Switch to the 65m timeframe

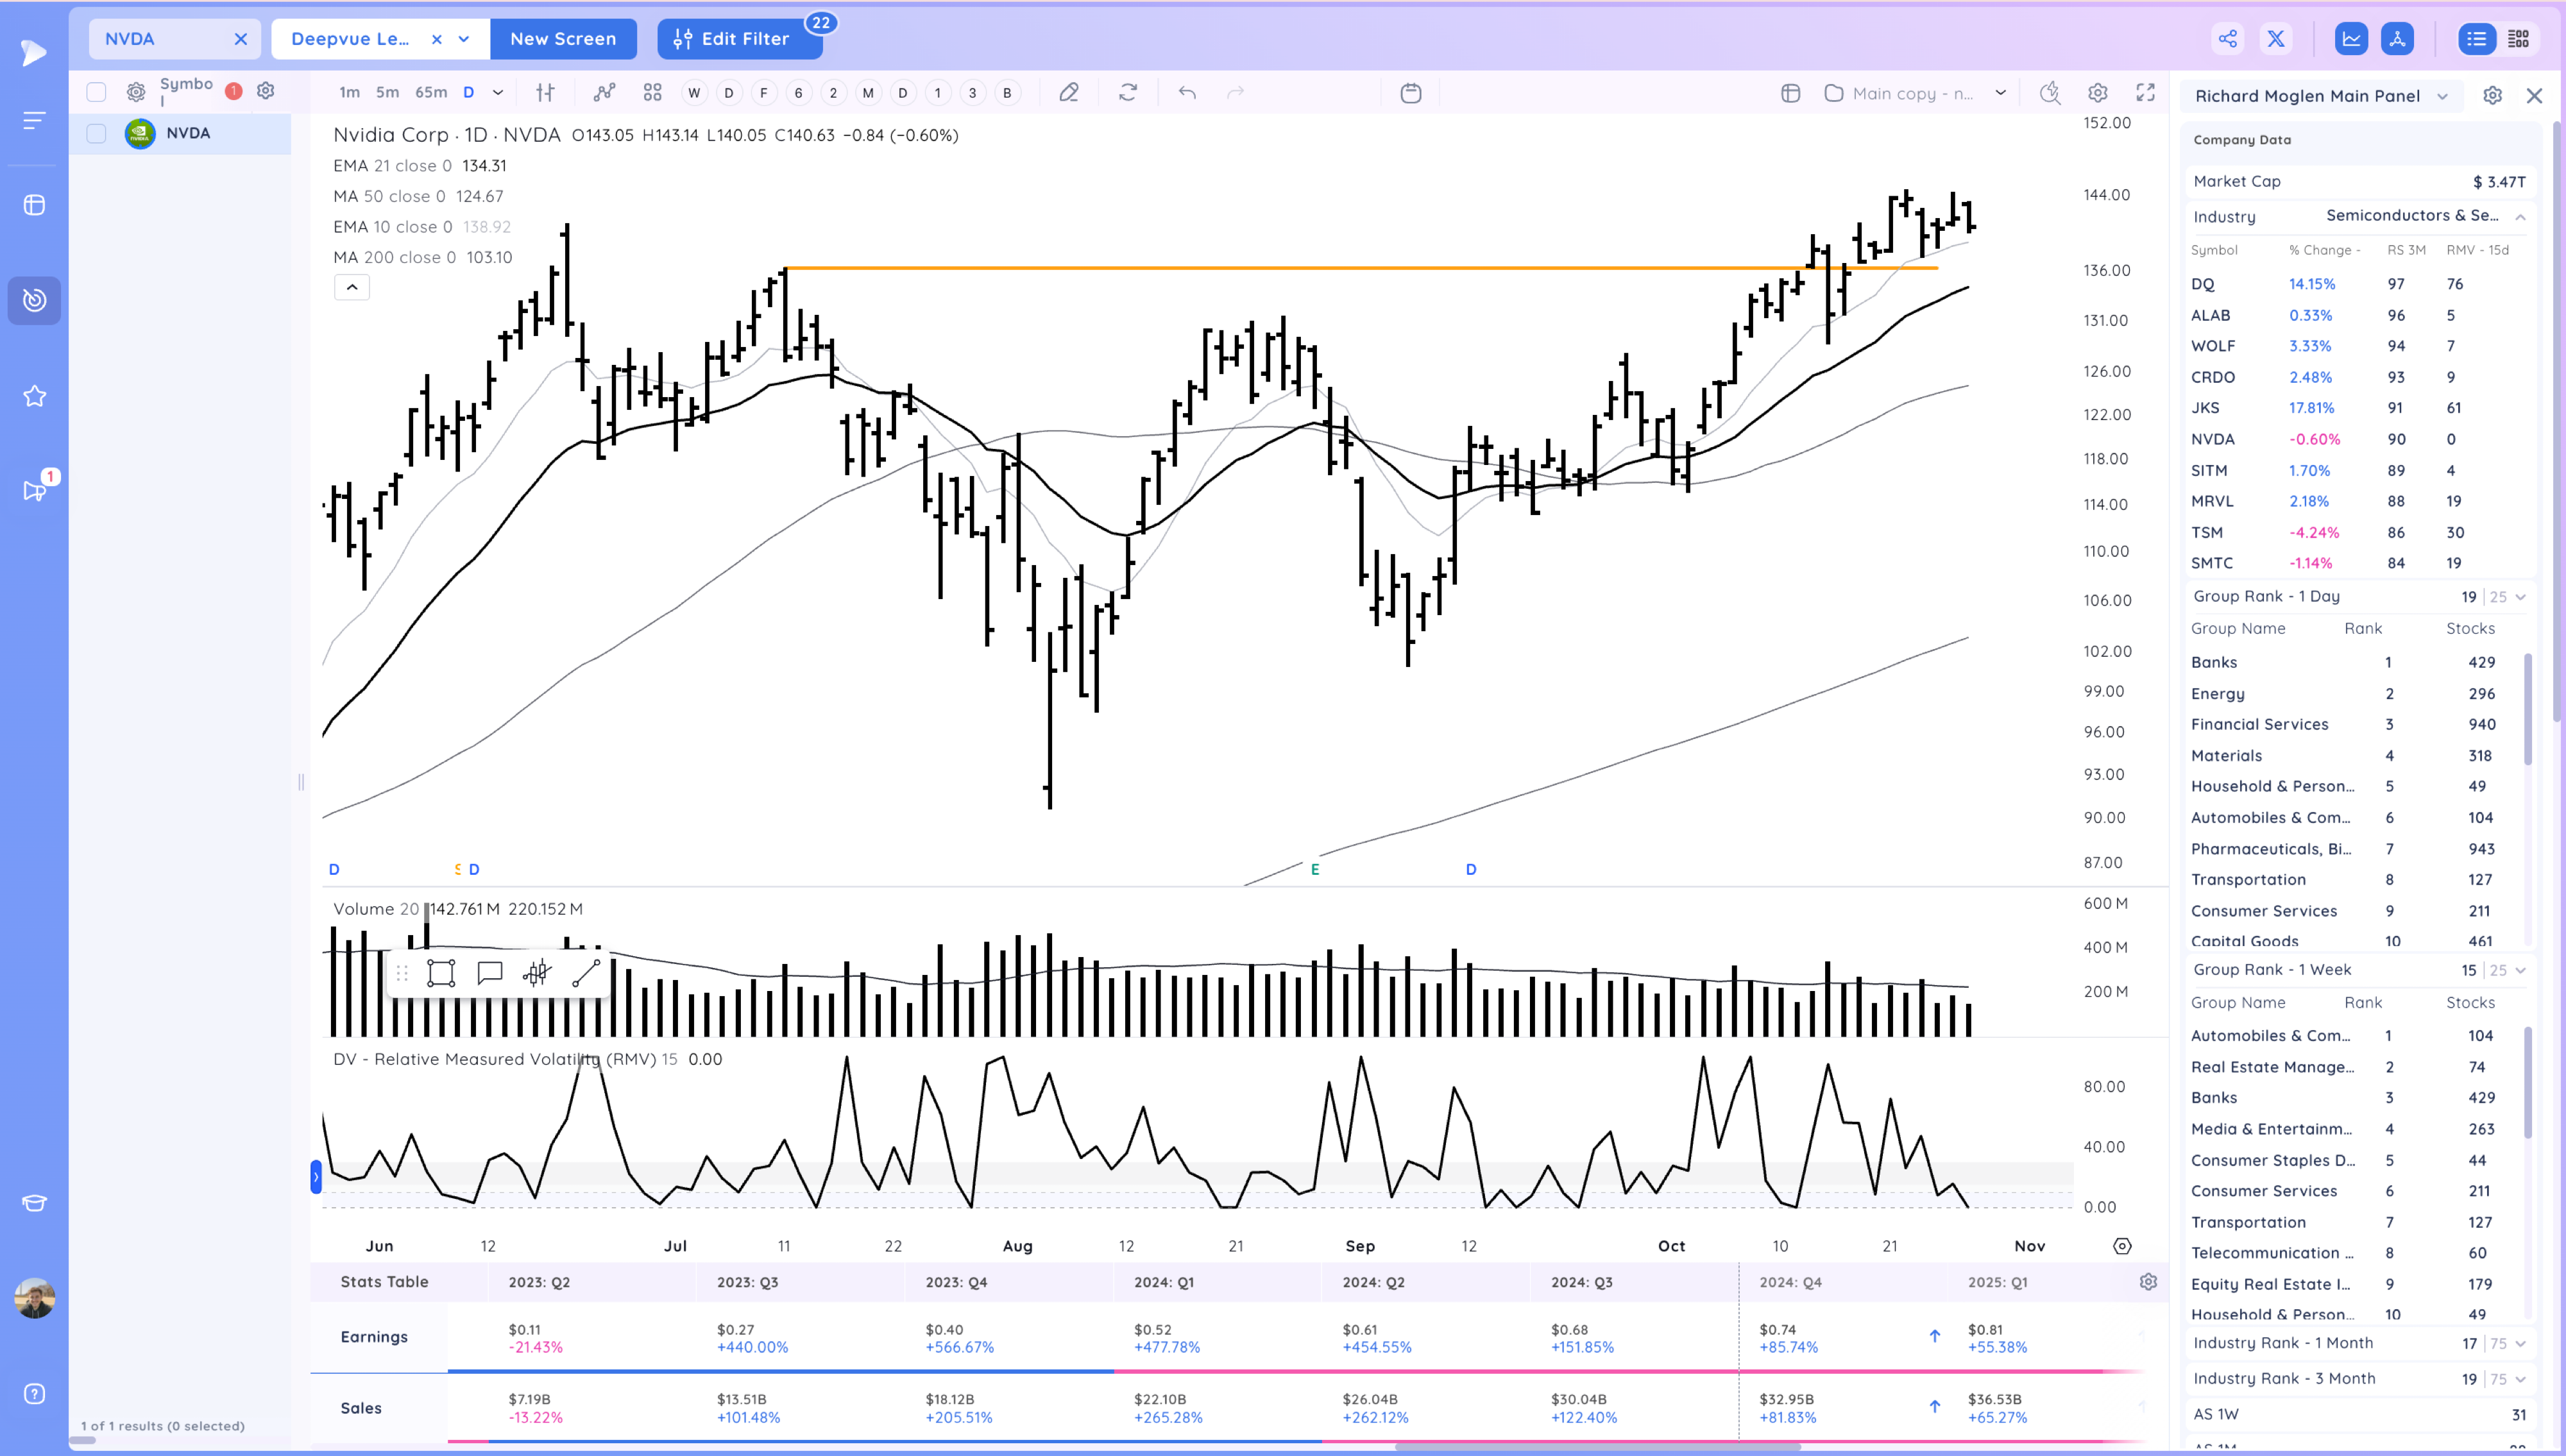[x=431, y=93]
